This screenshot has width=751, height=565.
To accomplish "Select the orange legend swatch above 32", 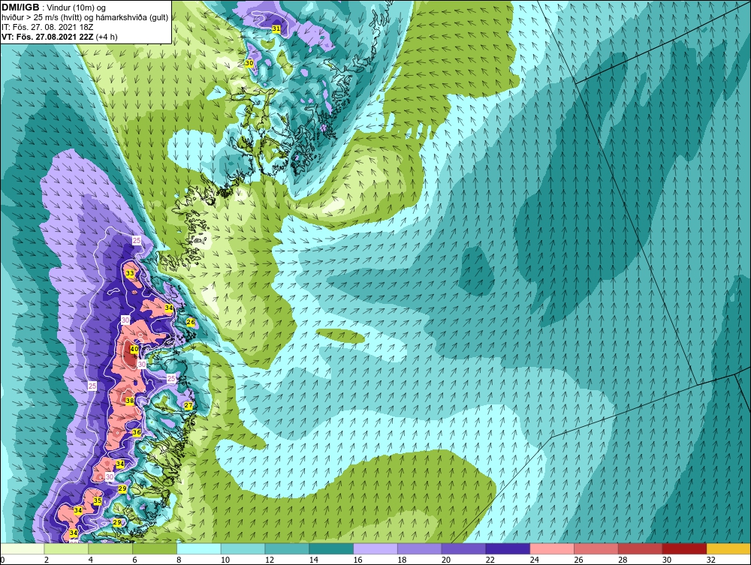I will tap(728, 548).
